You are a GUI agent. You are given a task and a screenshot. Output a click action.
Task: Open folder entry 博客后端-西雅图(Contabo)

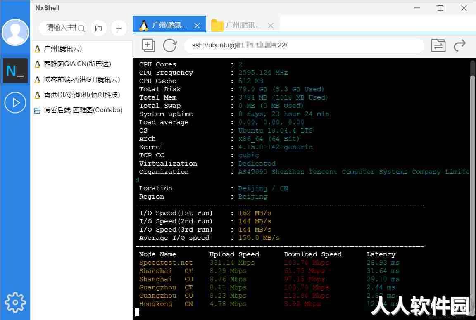click(x=82, y=110)
